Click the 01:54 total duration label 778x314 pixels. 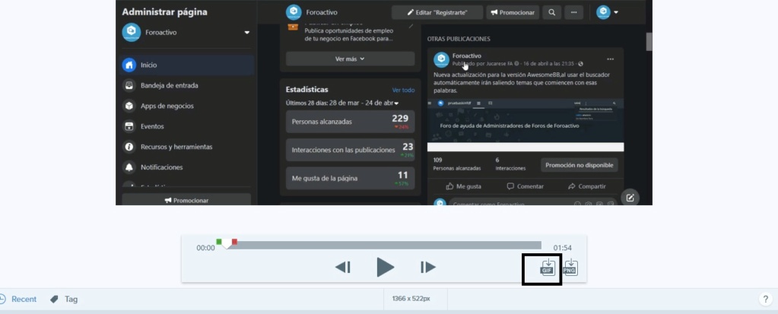pos(563,248)
